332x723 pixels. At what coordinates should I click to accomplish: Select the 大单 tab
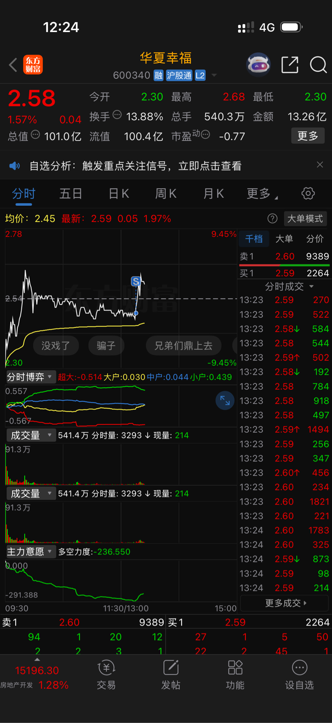coord(284,239)
